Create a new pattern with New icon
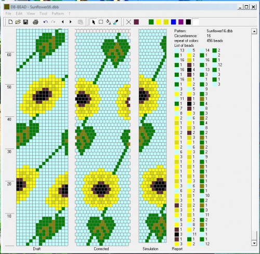This screenshot has width=260, height=254. pyautogui.click(x=10, y=22)
